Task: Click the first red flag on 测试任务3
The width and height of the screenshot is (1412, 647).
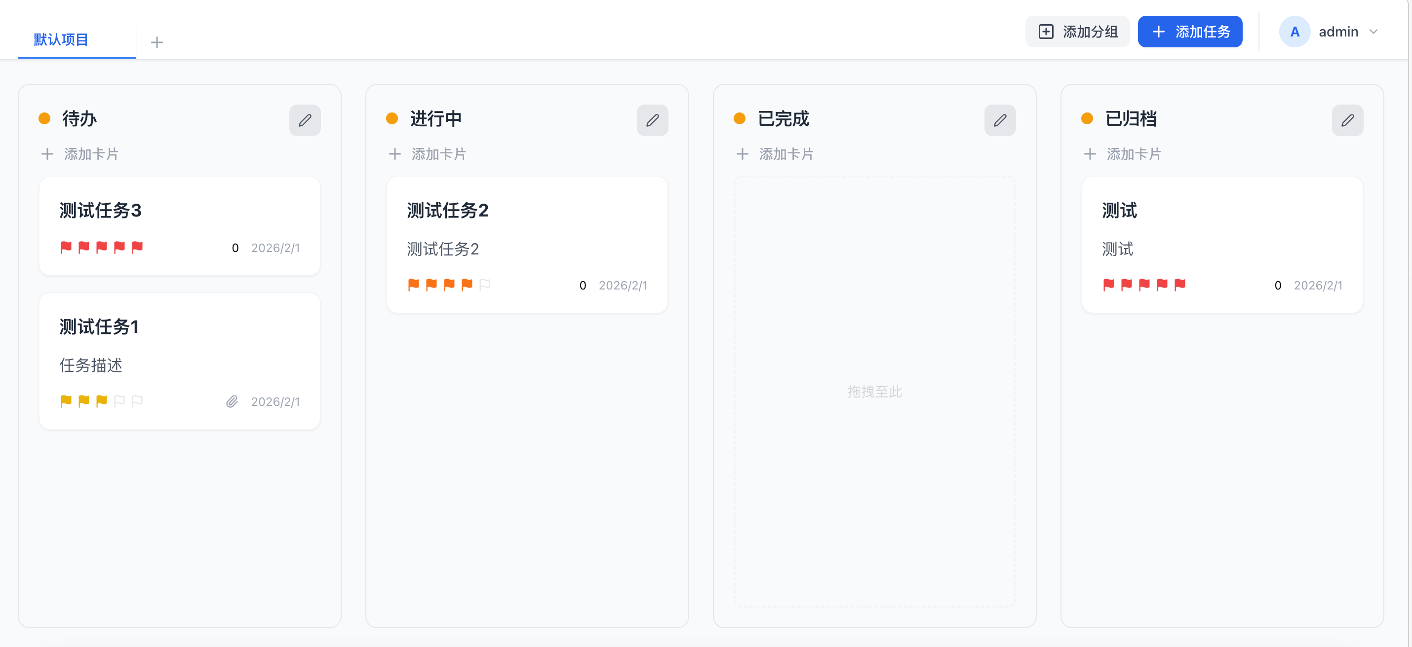Action: point(66,248)
